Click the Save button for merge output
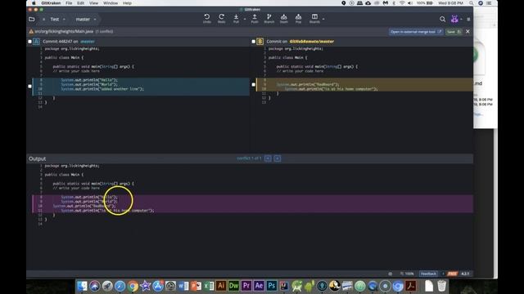 coord(454,32)
